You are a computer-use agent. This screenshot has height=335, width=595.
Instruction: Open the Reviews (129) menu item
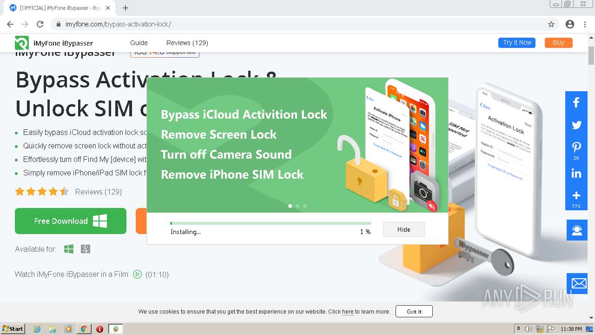click(x=187, y=43)
